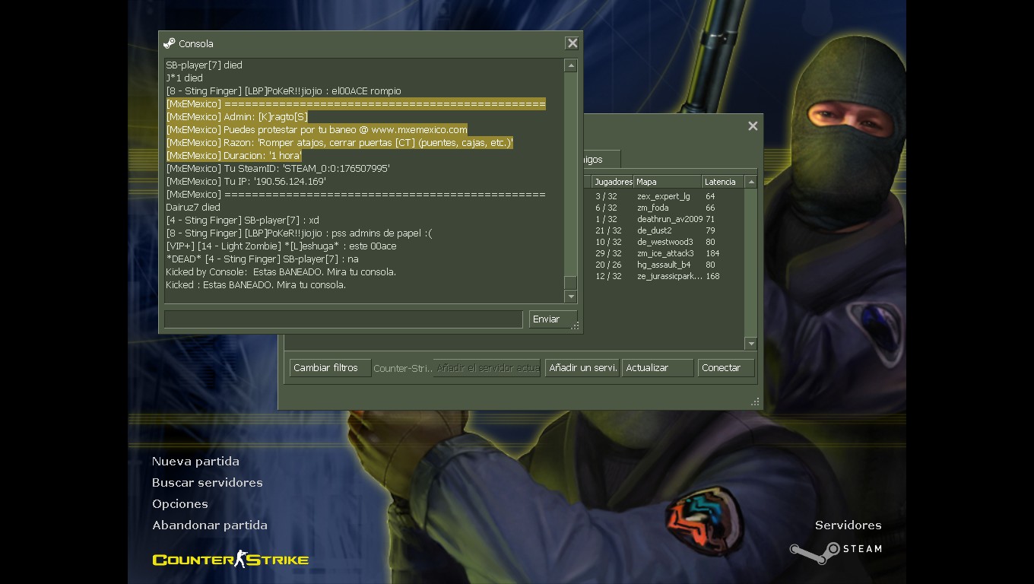The image size is (1034, 584).
Task: Click the latency value 184
Action: 712,253
